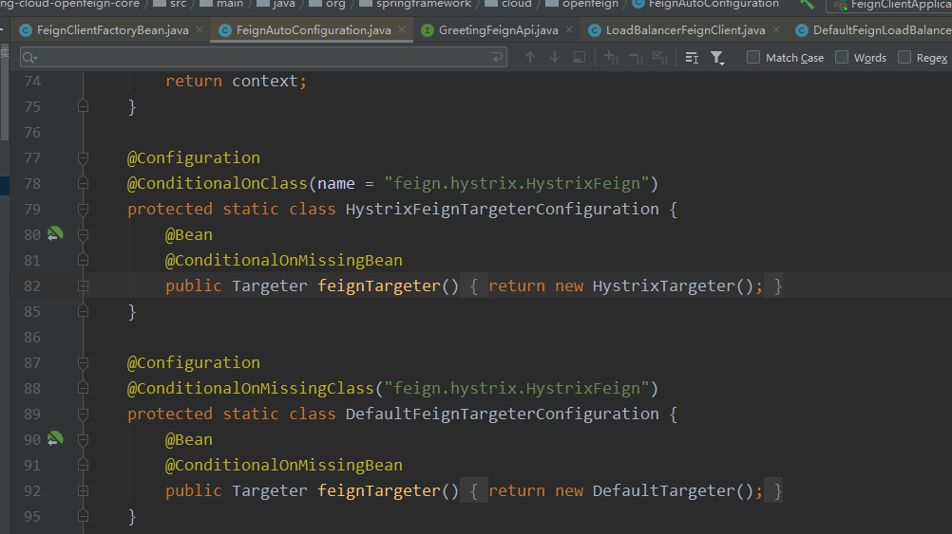The width and height of the screenshot is (952, 534).
Task: Enable the Regex checkbox
Action: click(x=904, y=57)
